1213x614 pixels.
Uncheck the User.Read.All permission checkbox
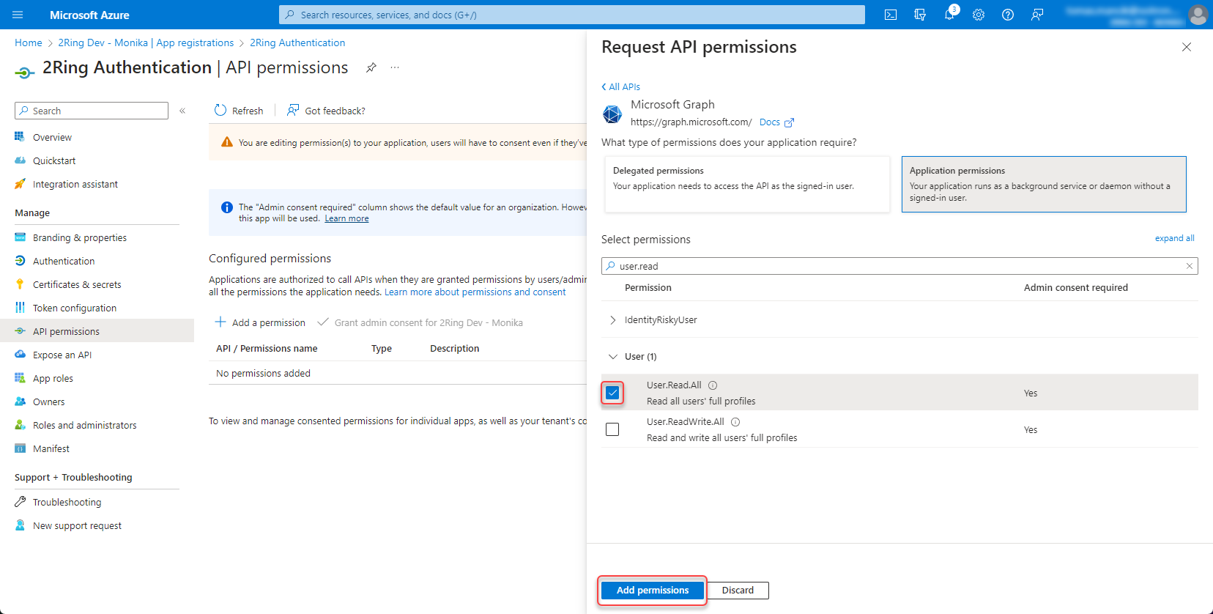click(612, 393)
